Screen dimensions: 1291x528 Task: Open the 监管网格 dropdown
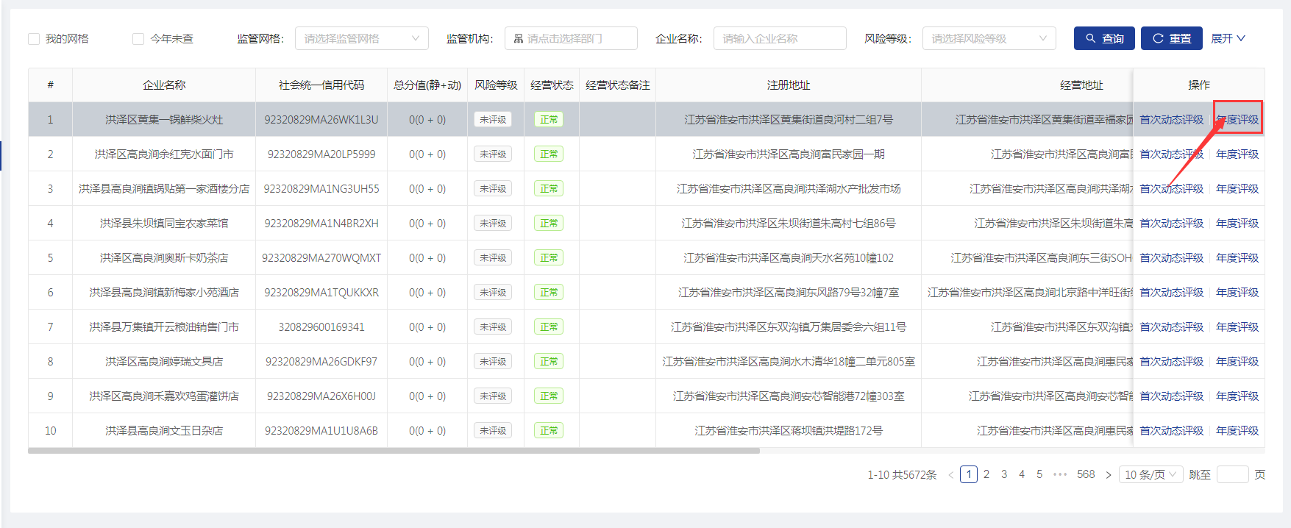pyautogui.click(x=361, y=38)
